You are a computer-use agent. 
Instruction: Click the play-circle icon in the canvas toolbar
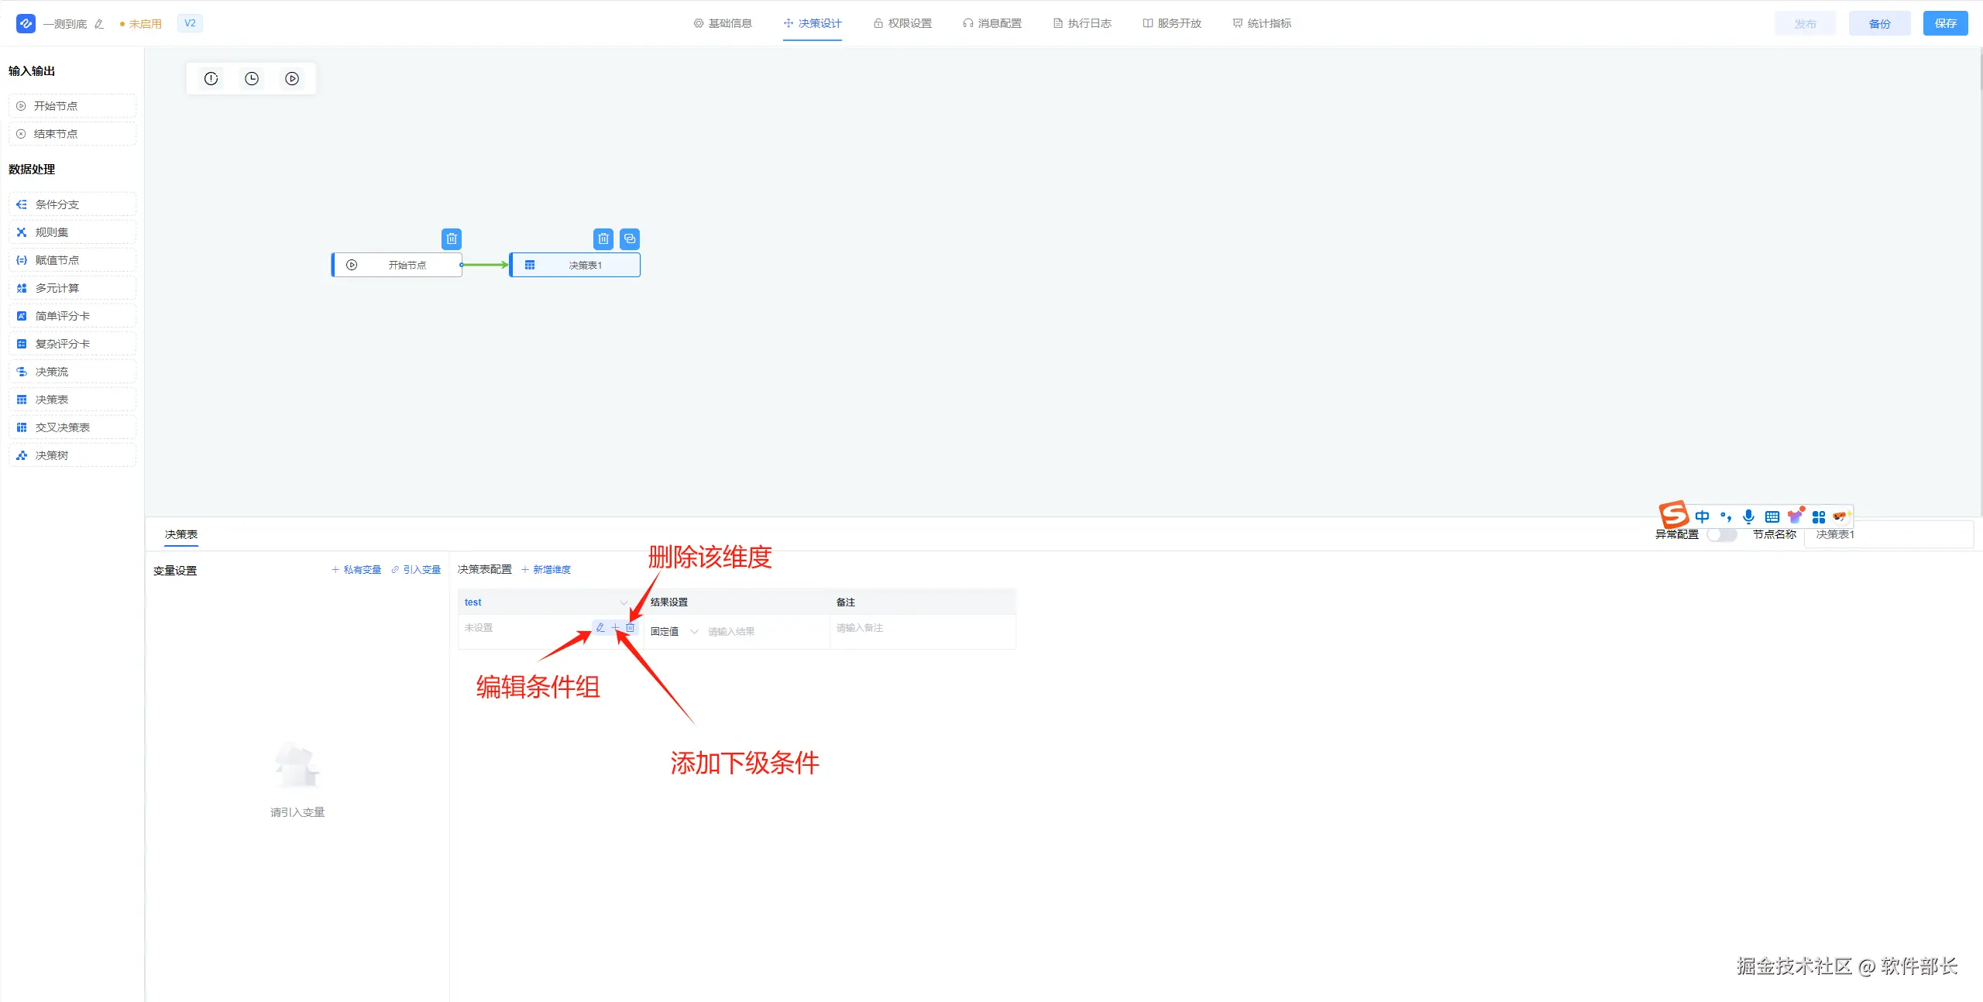point(292,78)
